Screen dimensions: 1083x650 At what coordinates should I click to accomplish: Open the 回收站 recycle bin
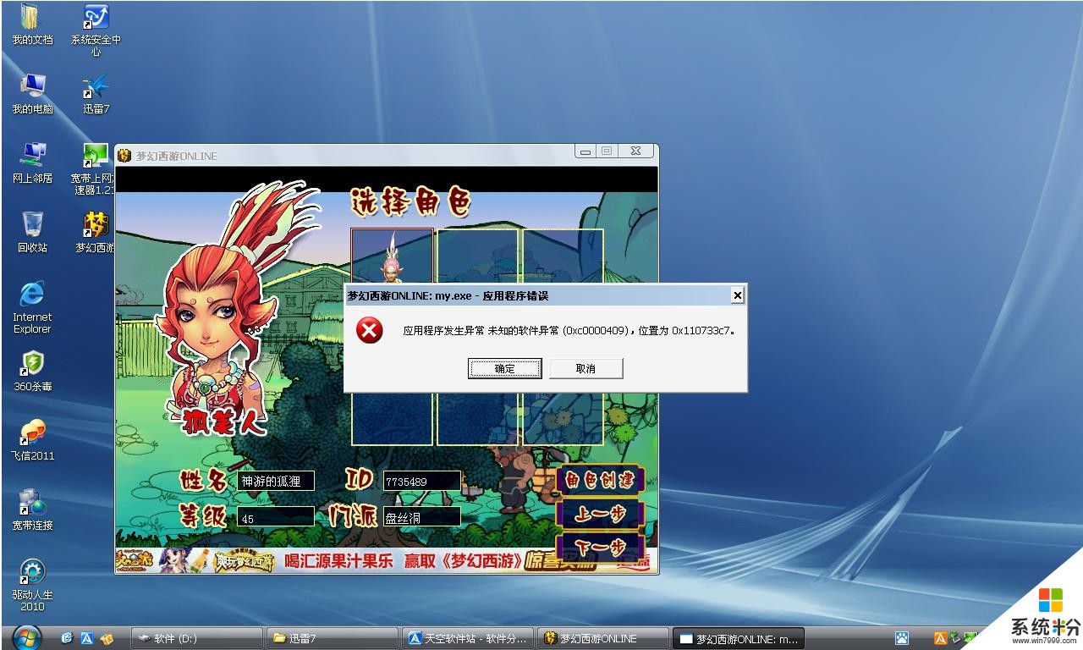[x=32, y=232]
